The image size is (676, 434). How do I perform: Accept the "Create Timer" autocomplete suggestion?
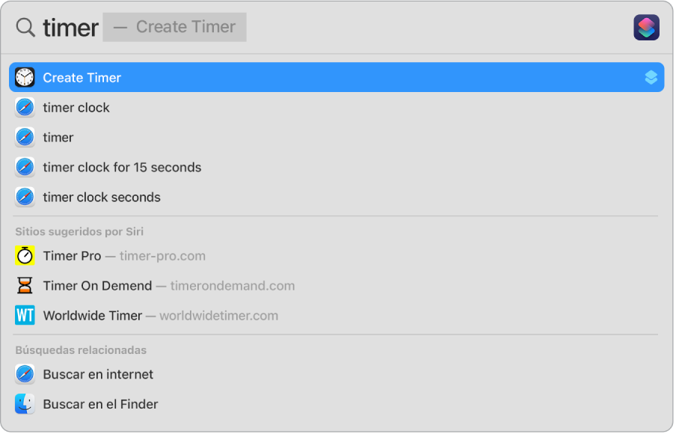183,27
